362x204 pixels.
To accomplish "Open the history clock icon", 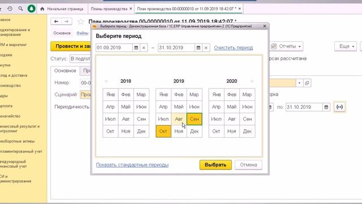I will tap(10, 8).
